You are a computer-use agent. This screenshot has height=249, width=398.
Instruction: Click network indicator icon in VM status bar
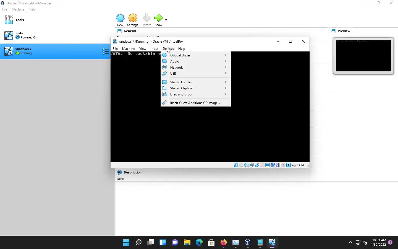click(x=252, y=165)
